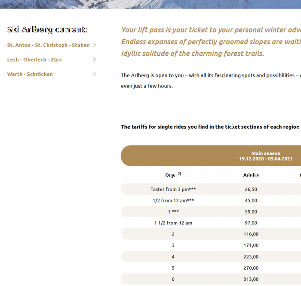
Task: Select Taster from 3 pm row
Action: tap(211, 189)
